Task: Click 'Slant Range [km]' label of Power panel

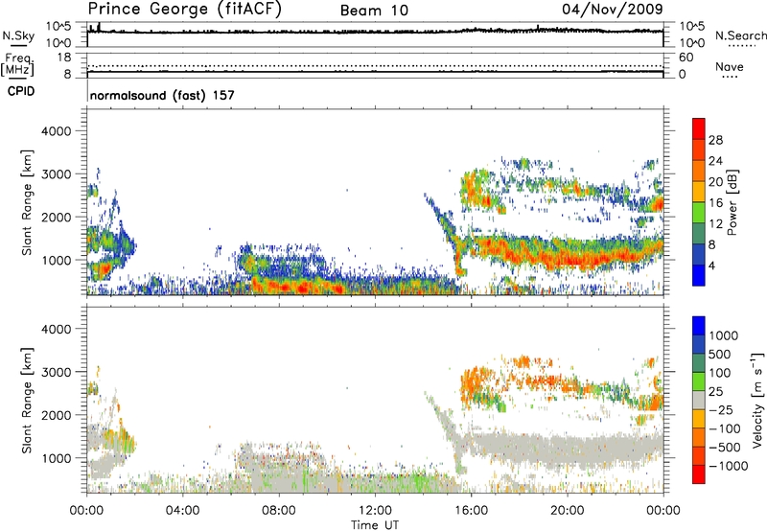Action: click(x=27, y=202)
